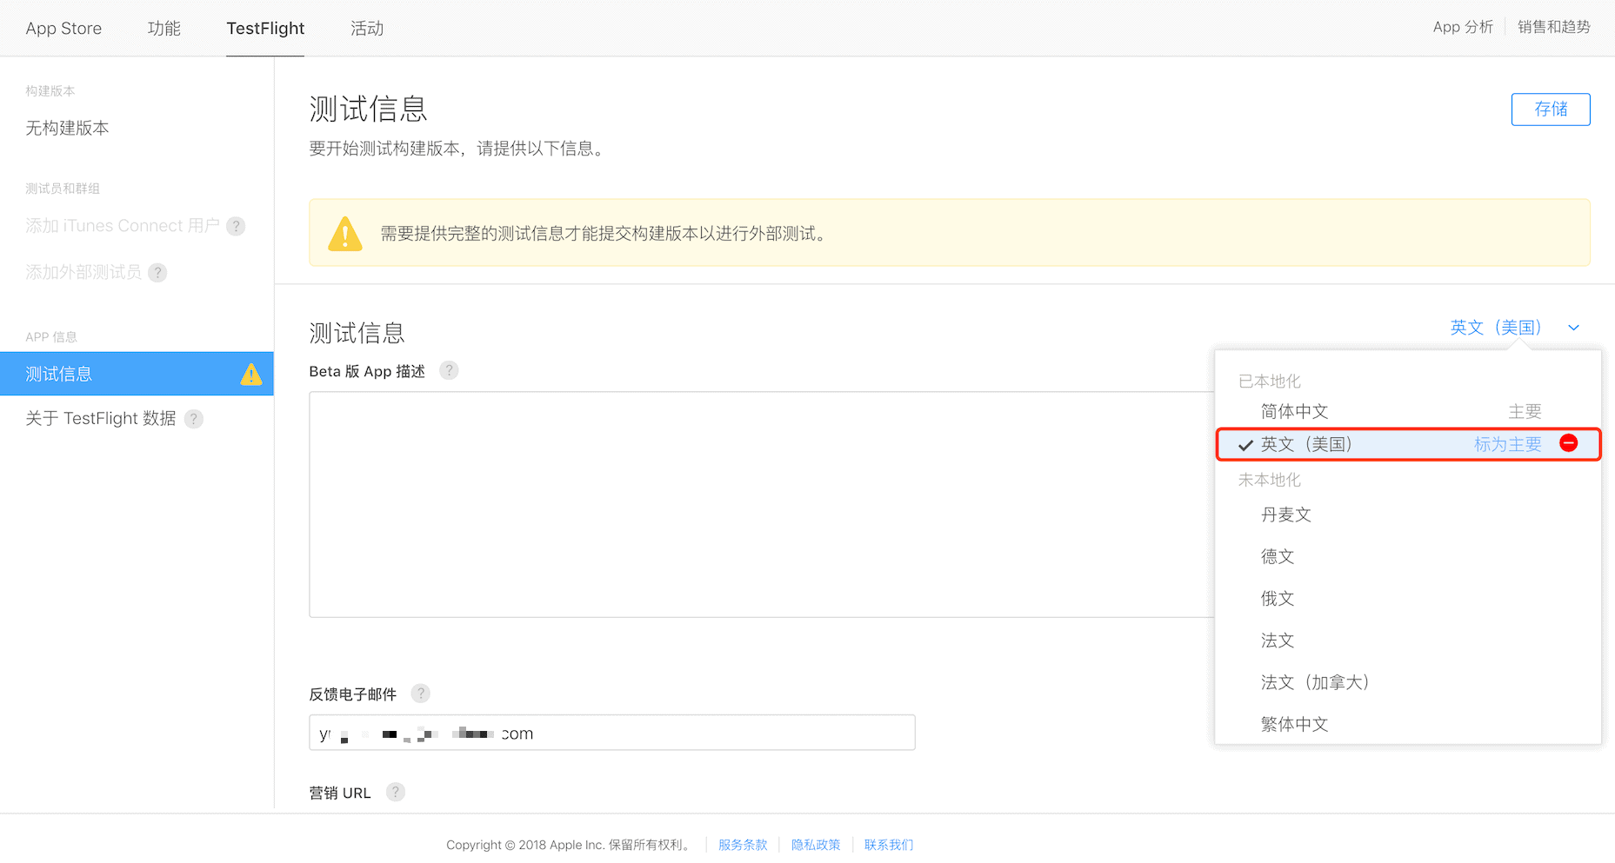Click 添加 iTunes Connect 用户
This screenshot has height=863, width=1615.
[x=123, y=226]
